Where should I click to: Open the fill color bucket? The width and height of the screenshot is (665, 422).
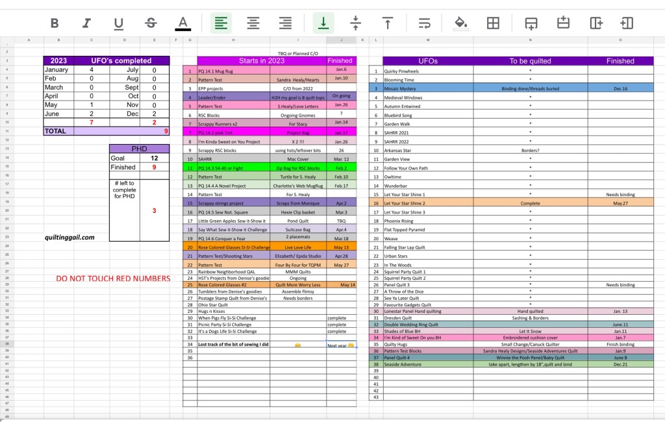461,23
